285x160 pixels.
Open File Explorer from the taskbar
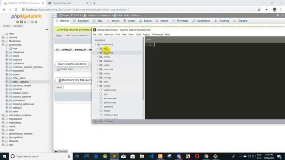(142, 156)
